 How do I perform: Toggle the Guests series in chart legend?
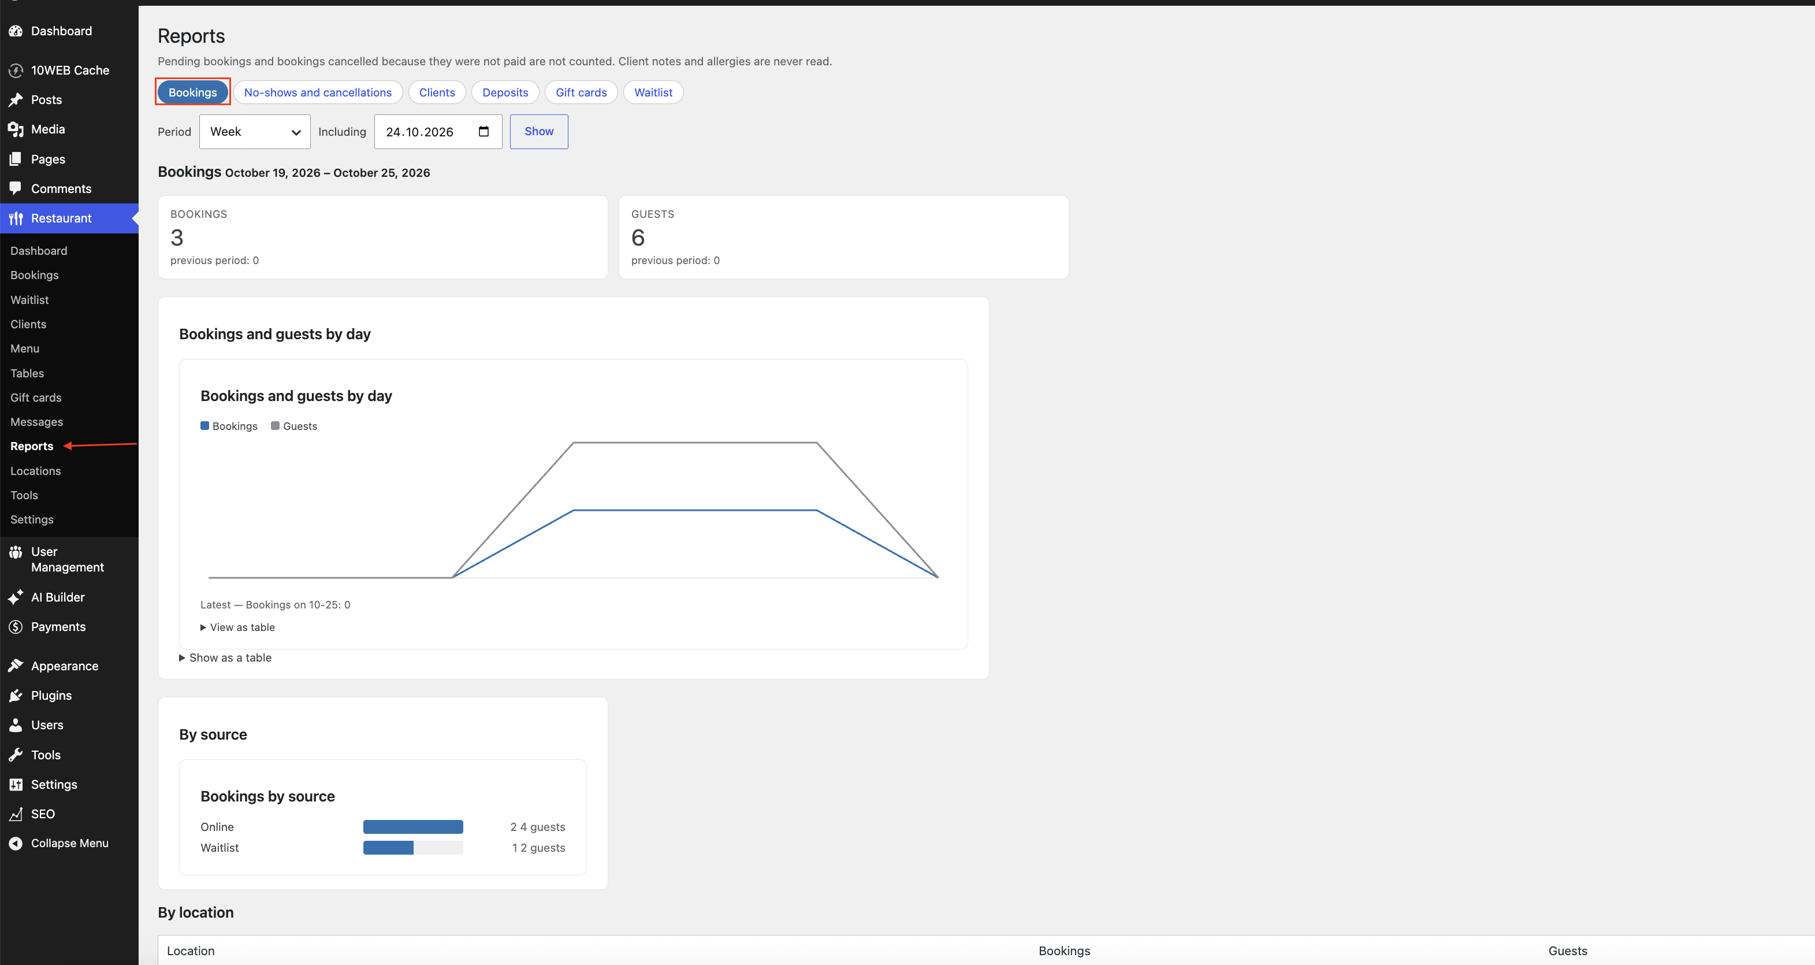coord(295,426)
